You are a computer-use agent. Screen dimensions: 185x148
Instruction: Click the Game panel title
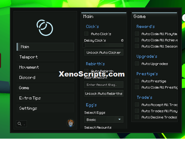[140, 16]
